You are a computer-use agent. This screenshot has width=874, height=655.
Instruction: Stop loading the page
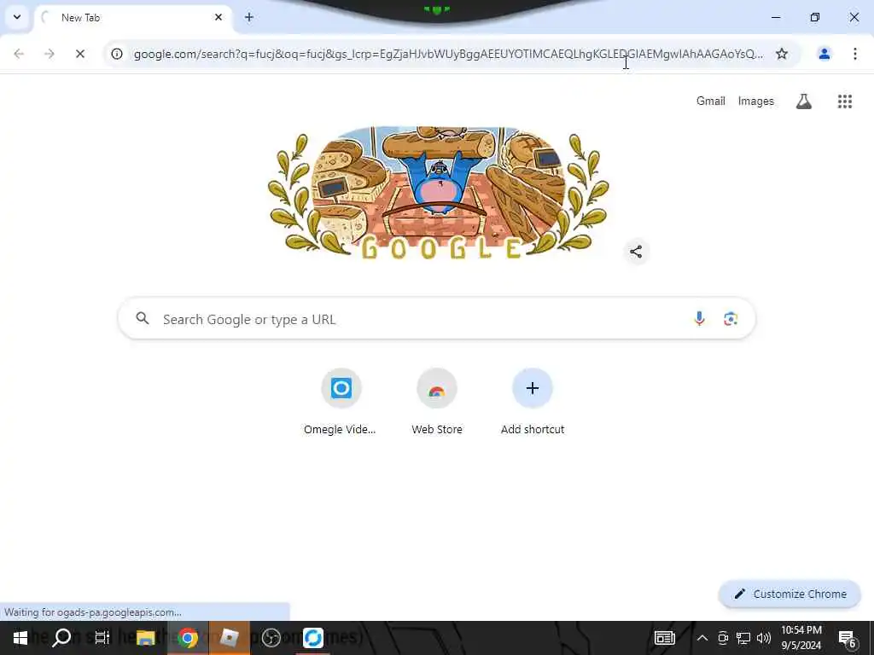tap(79, 54)
